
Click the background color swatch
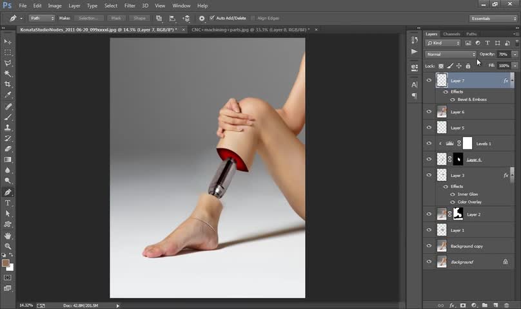(x=11, y=268)
